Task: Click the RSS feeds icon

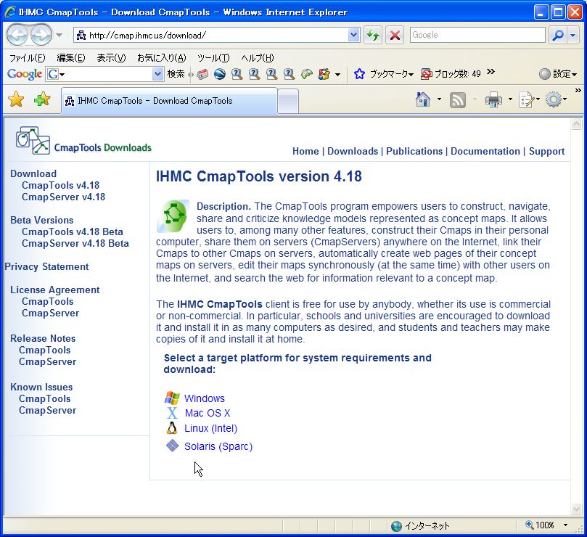Action: point(457,100)
